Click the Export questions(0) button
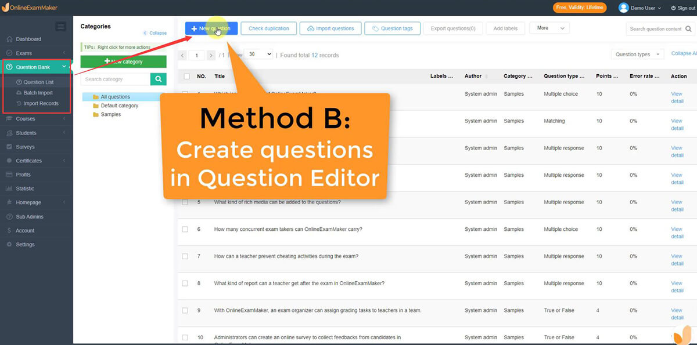 pyautogui.click(x=453, y=28)
